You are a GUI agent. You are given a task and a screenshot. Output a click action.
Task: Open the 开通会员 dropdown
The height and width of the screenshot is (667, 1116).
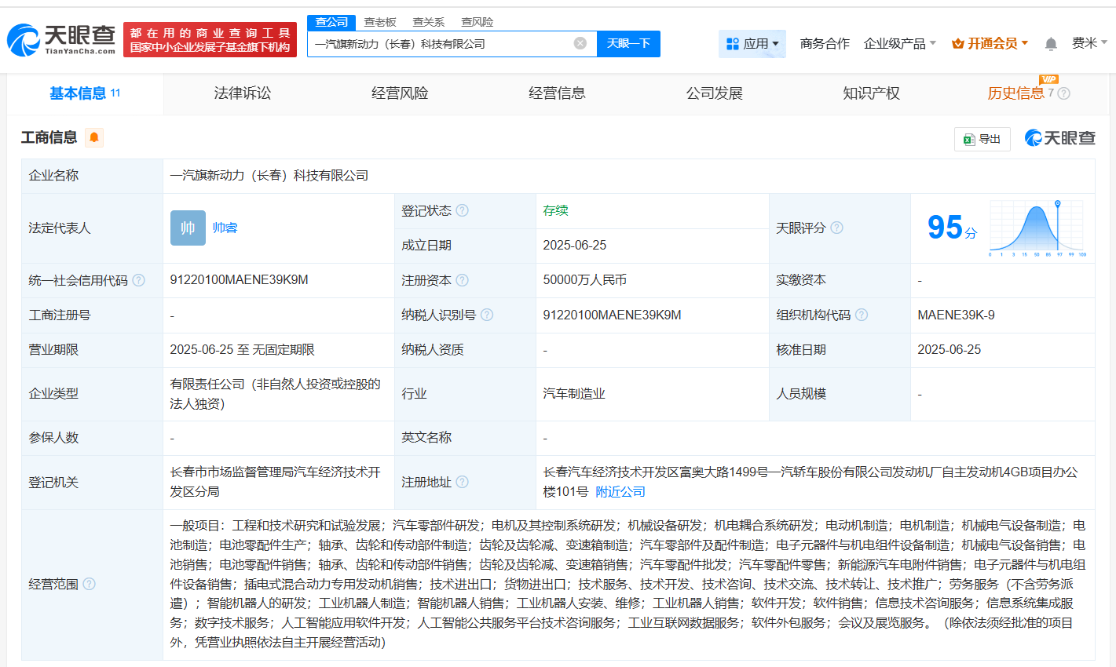pos(990,44)
